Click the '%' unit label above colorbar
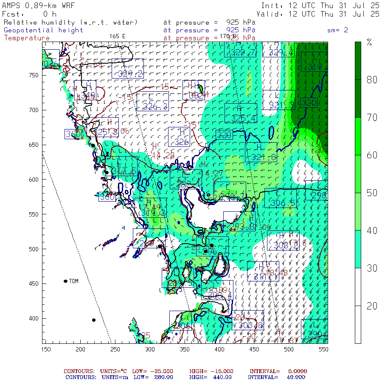This screenshot has width=382, height=382. 369,42
